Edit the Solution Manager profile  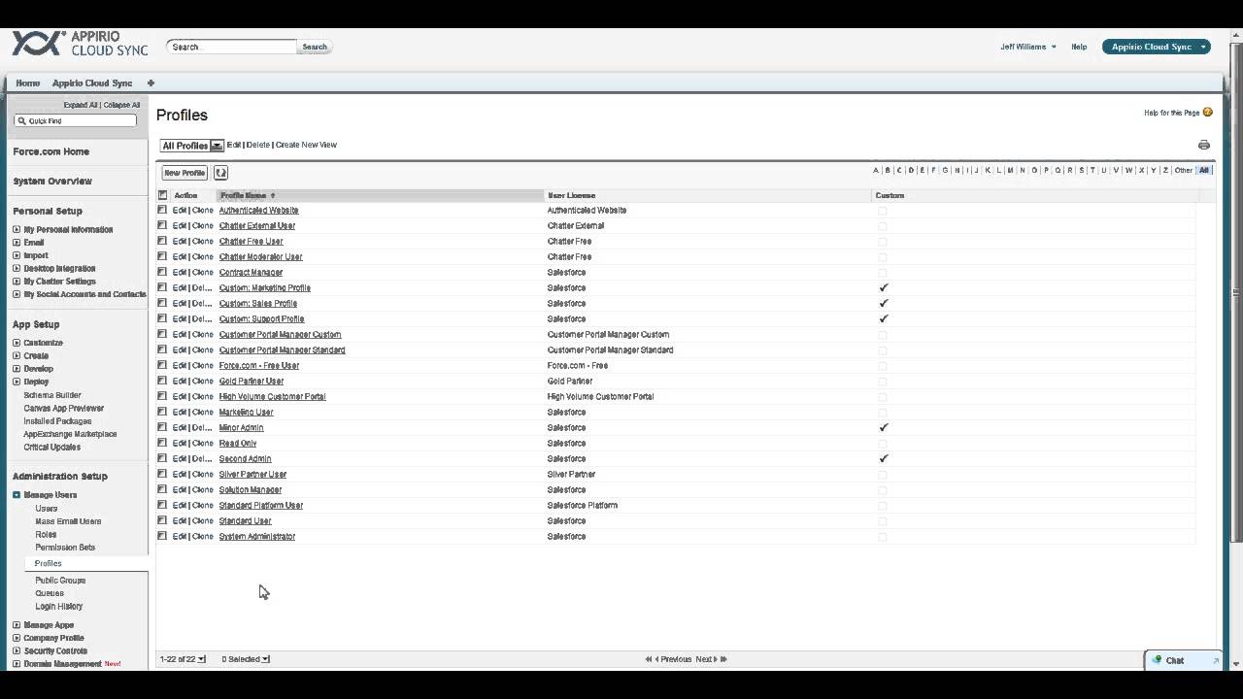pos(179,489)
